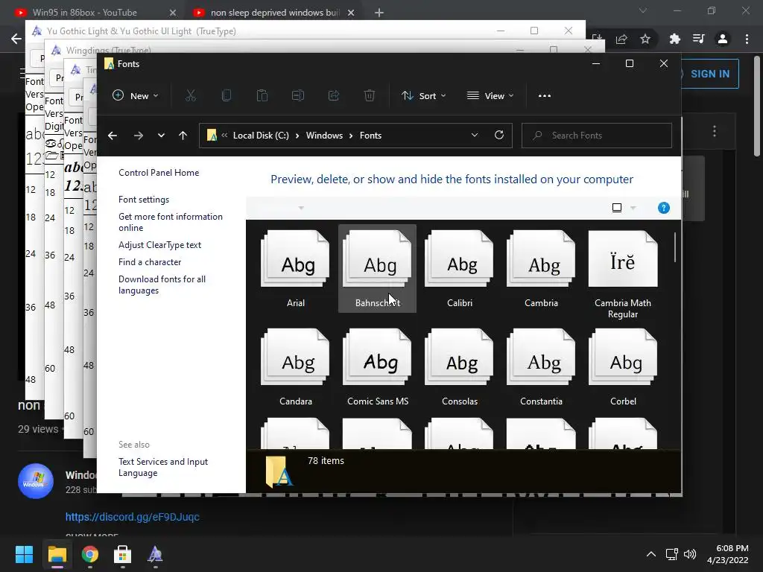This screenshot has height=572, width=763.
Task: Select the Comic Sans MS font
Action: point(377,367)
